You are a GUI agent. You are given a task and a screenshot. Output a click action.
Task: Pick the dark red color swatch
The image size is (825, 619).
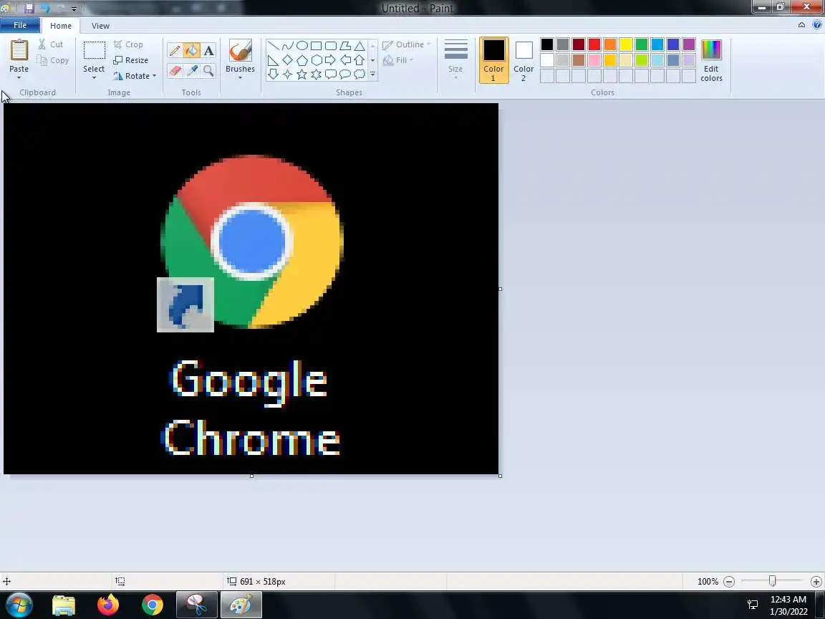pyautogui.click(x=578, y=44)
